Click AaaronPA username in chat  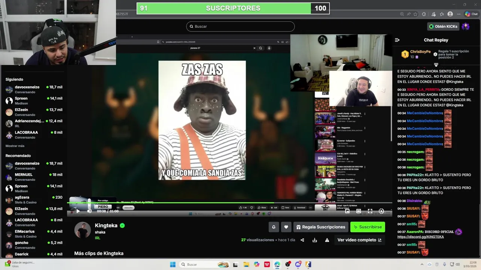tap(415, 232)
